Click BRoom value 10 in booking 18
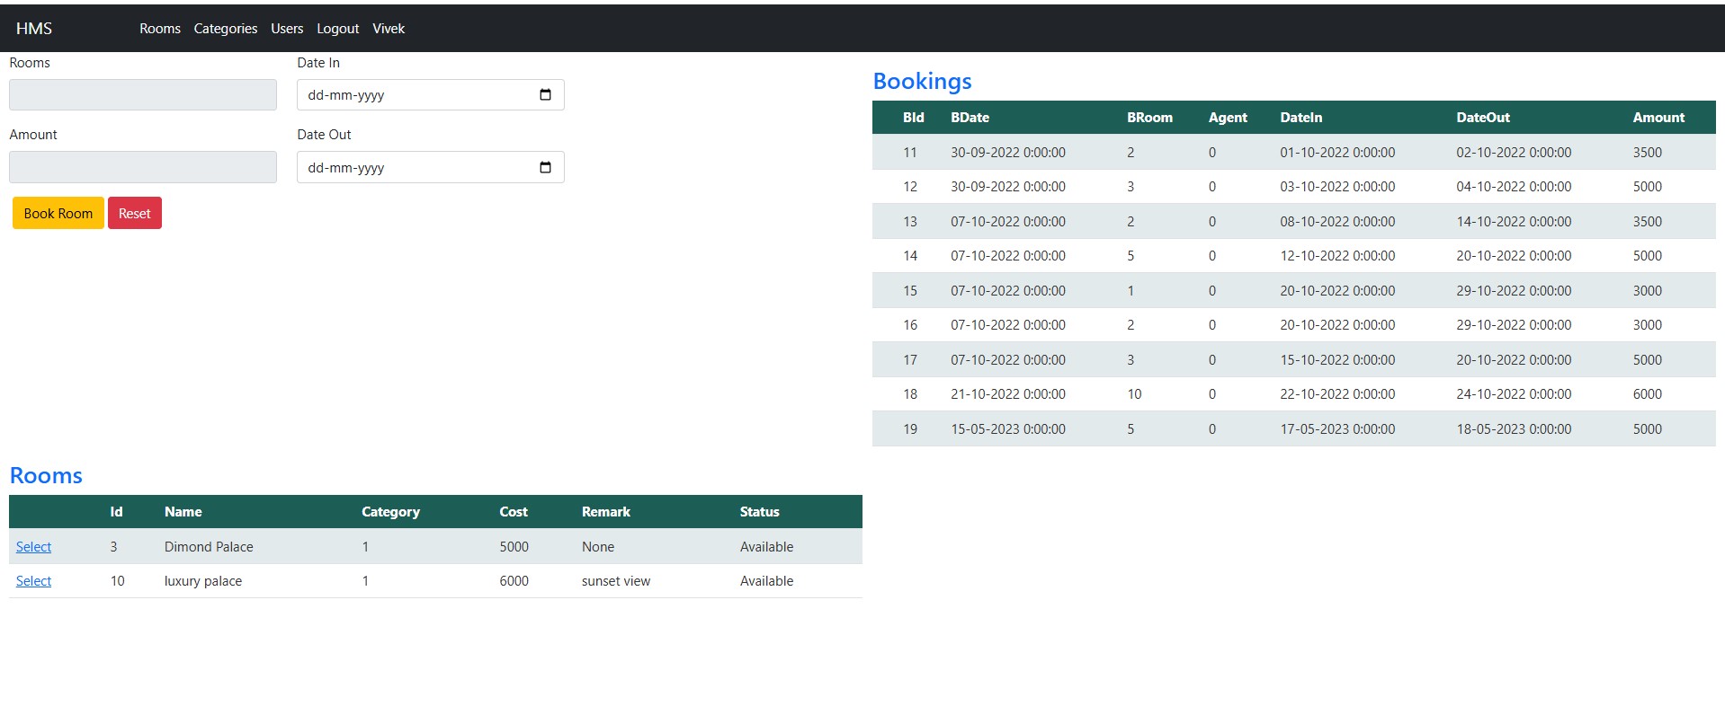The height and width of the screenshot is (706, 1725). 1134,394
